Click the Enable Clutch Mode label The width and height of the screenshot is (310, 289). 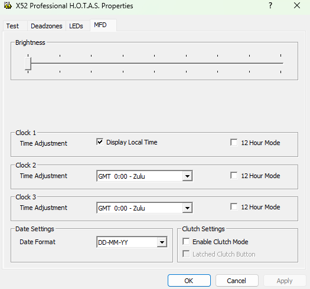(x=220, y=242)
